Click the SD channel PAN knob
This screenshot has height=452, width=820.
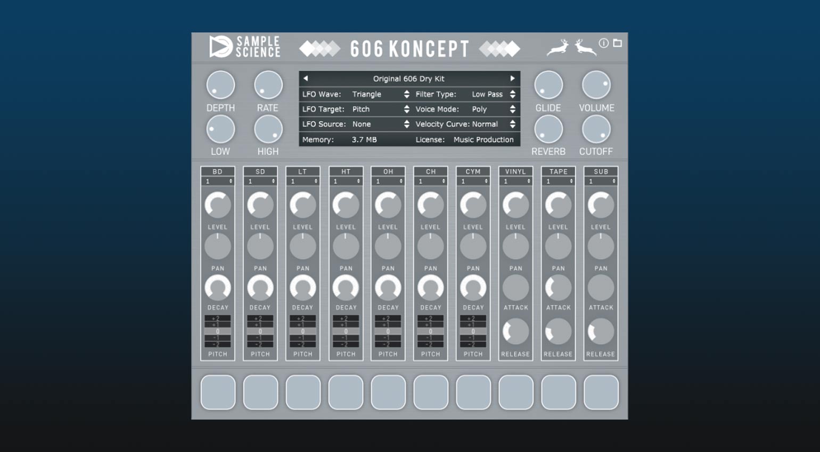coord(260,247)
